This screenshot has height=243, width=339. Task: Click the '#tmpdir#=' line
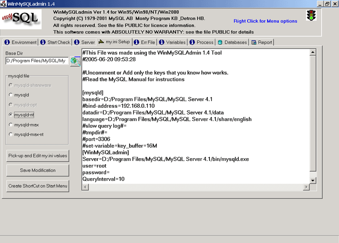click(95, 132)
